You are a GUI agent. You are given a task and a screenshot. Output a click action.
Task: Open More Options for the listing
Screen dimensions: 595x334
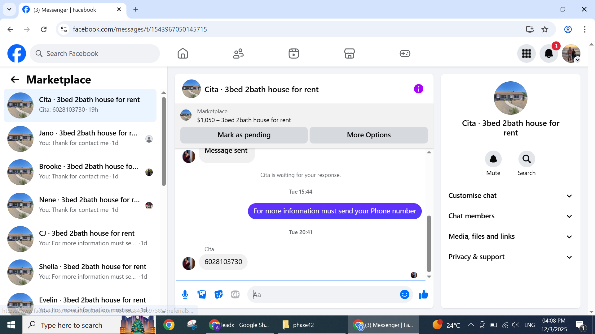[x=369, y=135]
